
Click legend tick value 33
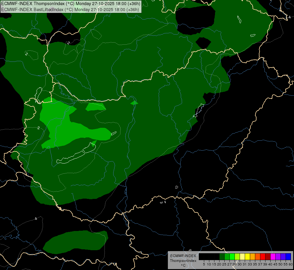[x=250, y=264]
